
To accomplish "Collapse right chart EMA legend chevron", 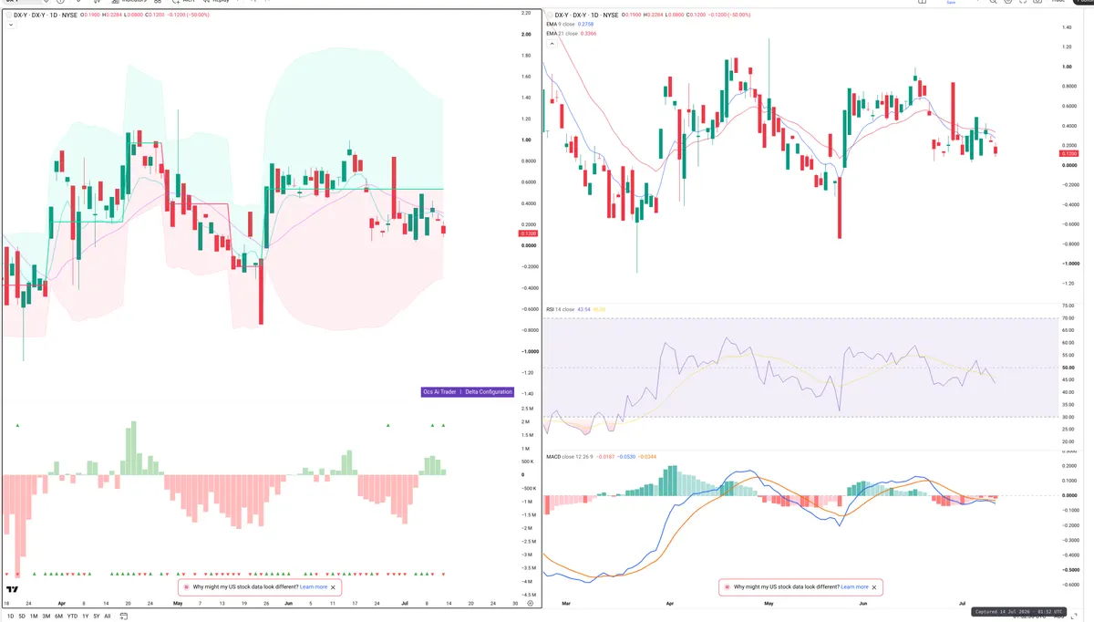I will (x=550, y=43).
